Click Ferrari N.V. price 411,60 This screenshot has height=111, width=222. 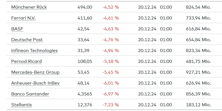click(x=85, y=18)
